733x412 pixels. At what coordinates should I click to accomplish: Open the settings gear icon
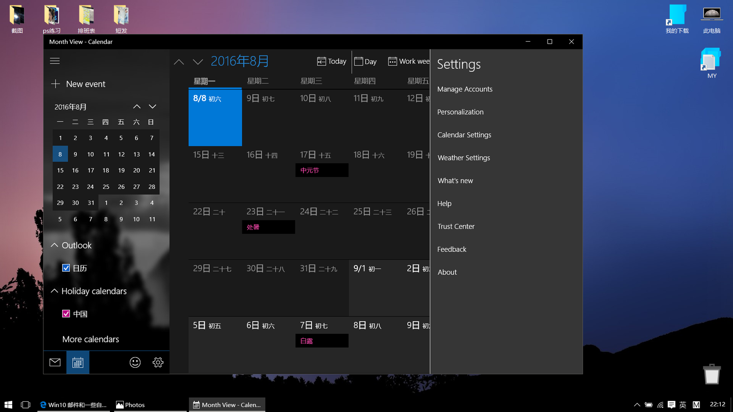[158, 362]
